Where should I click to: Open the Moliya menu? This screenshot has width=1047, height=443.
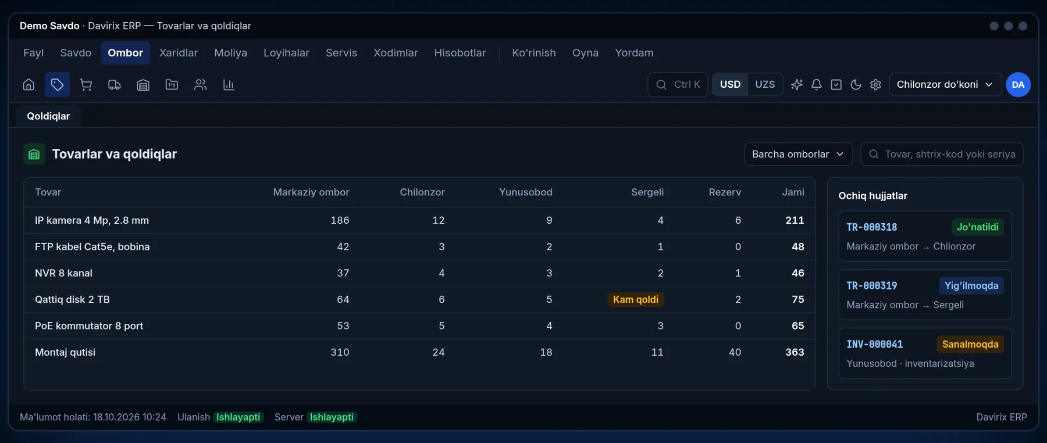(x=230, y=53)
